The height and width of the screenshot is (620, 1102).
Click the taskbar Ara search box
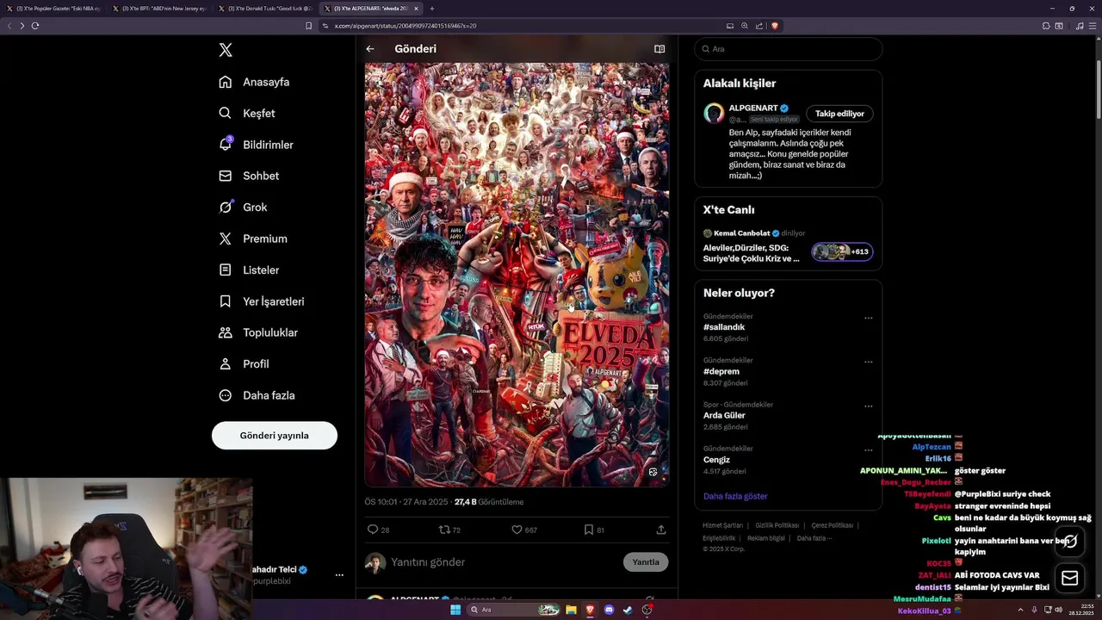pyautogui.click(x=514, y=610)
